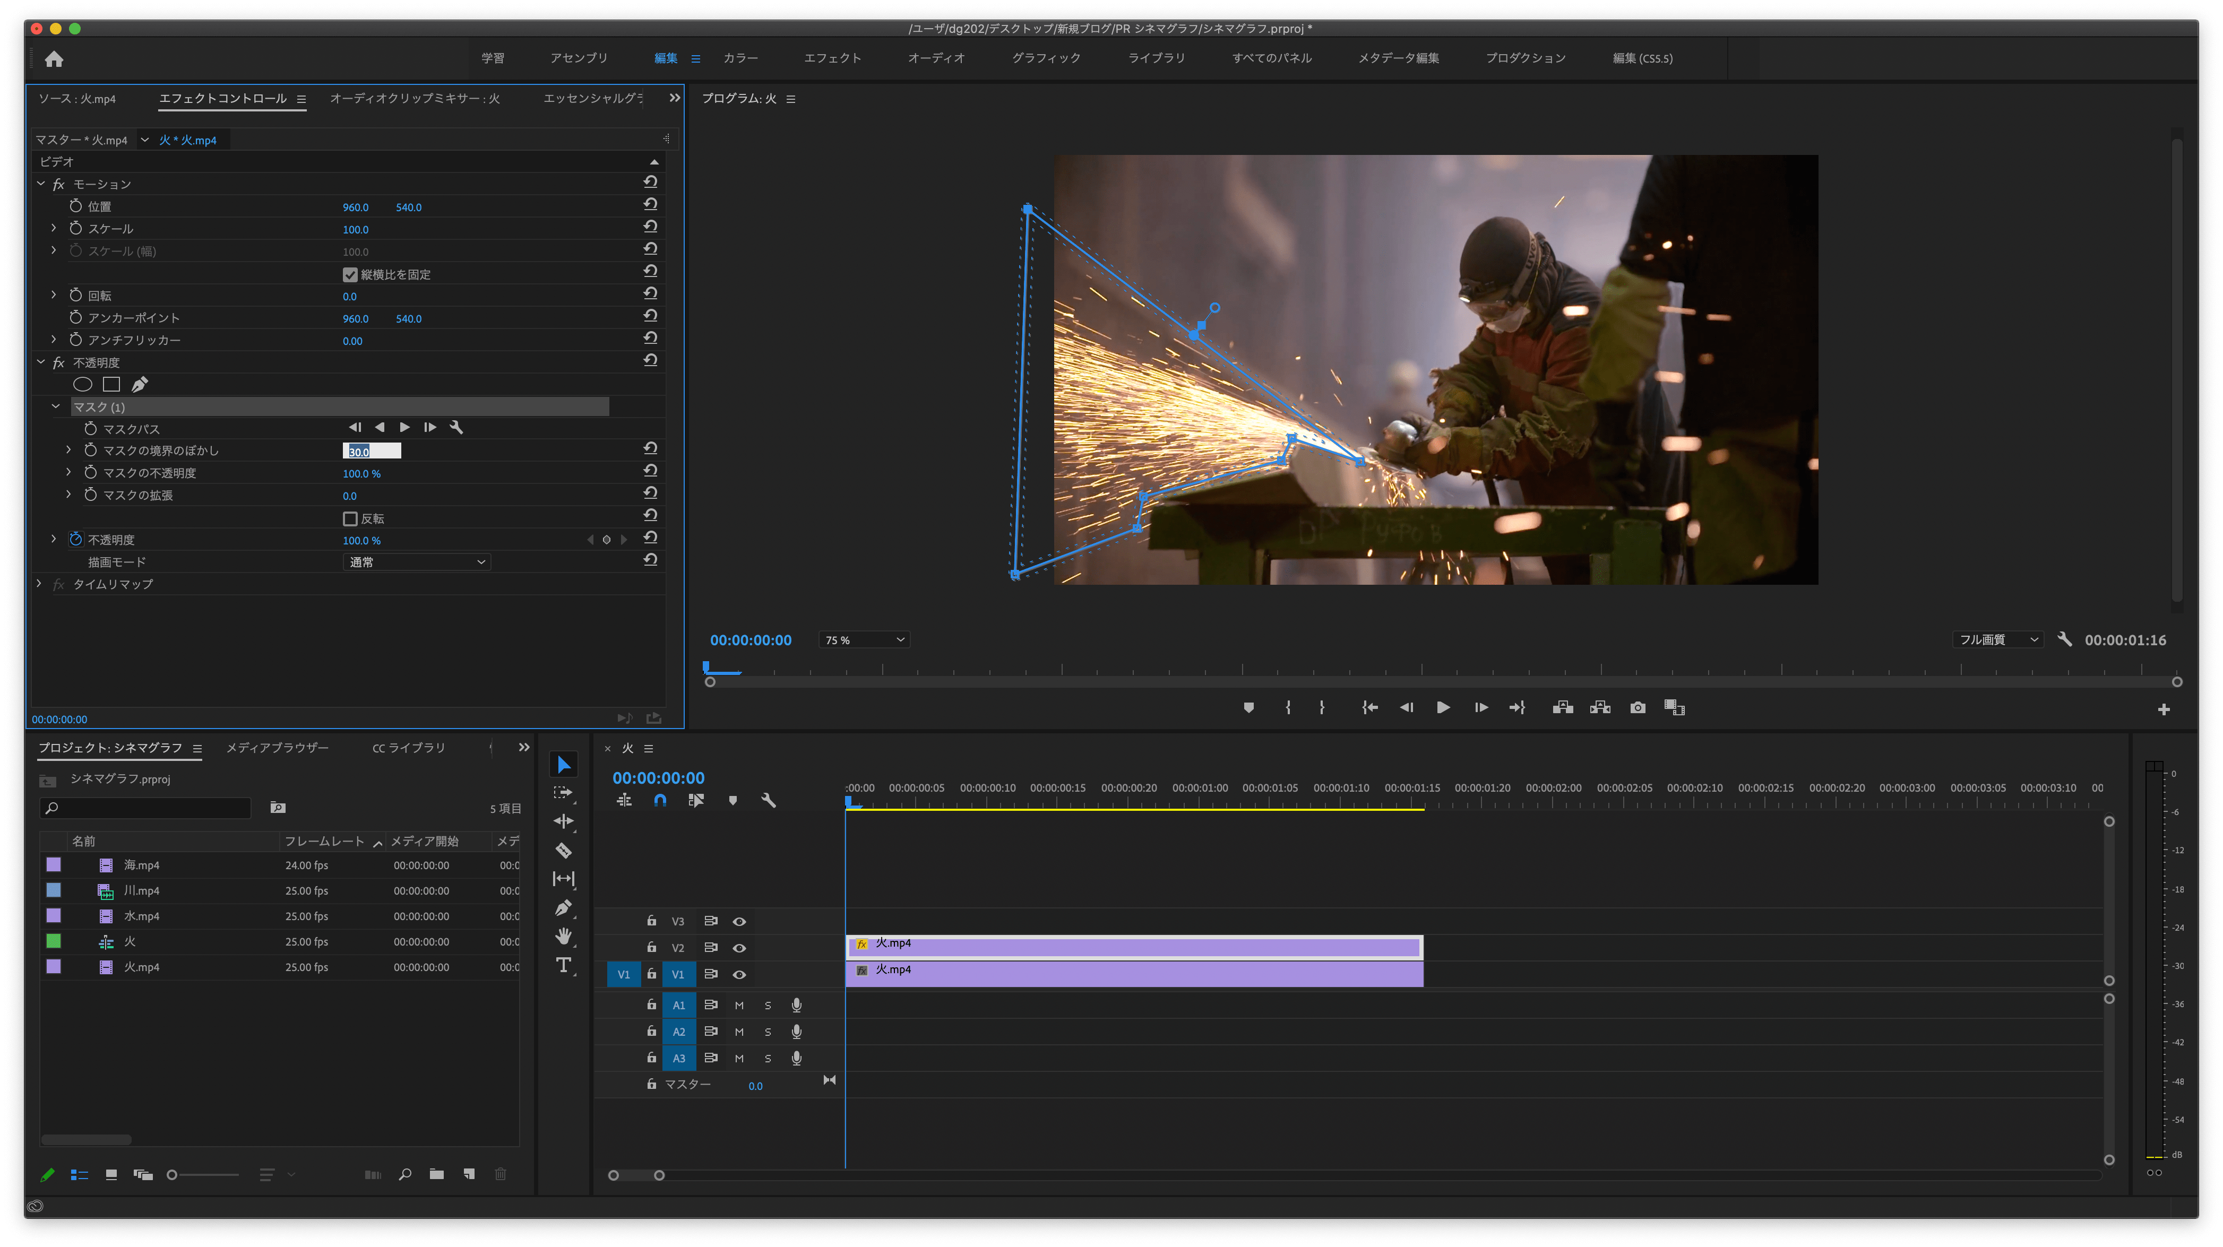Image resolution: width=2223 pixels, height=1247 pixels.
Task: Toggle snap in timeline magnet icon
Action: pyautogui.click(x=660, y=801)
